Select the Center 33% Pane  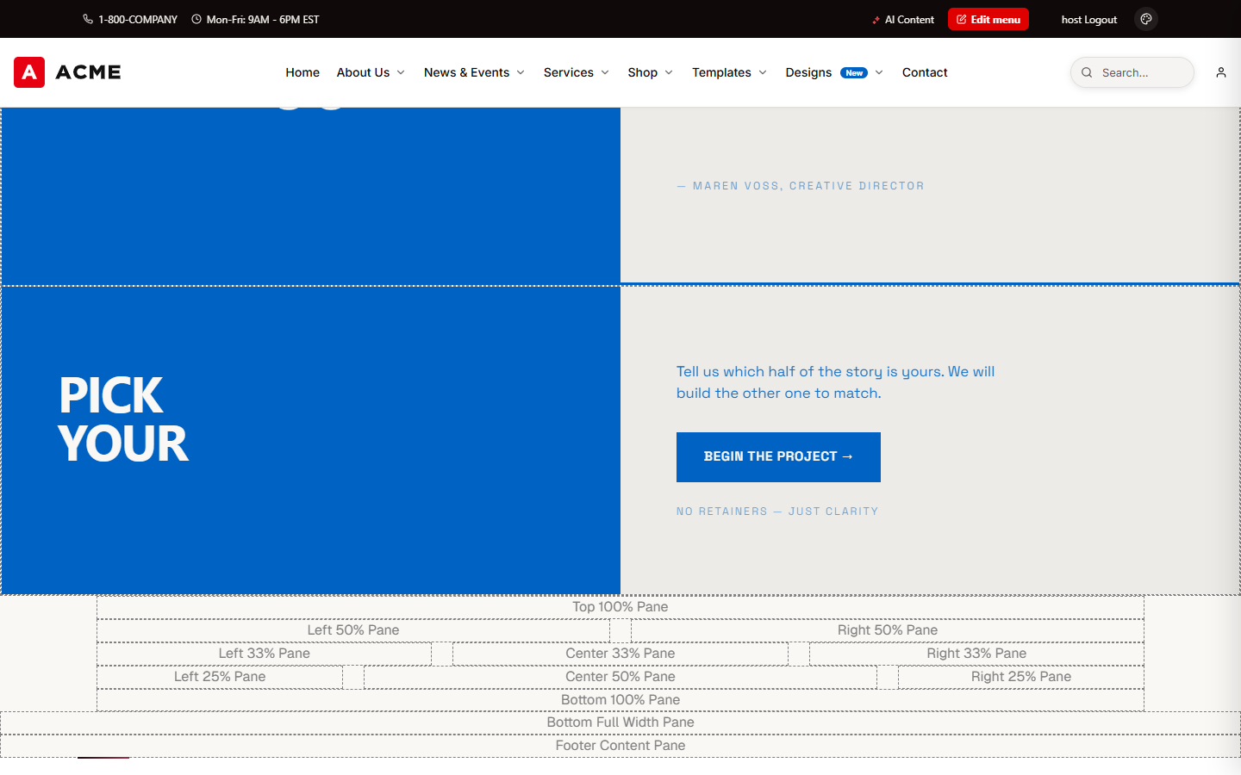[620, 654]
